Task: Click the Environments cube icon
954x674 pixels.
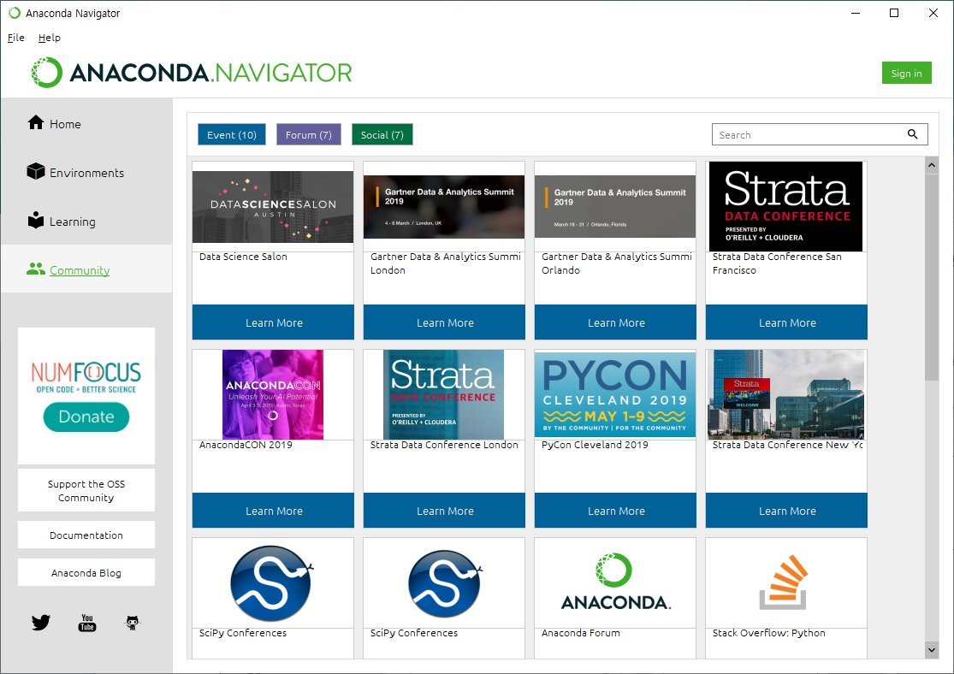Action: [36, 172]
